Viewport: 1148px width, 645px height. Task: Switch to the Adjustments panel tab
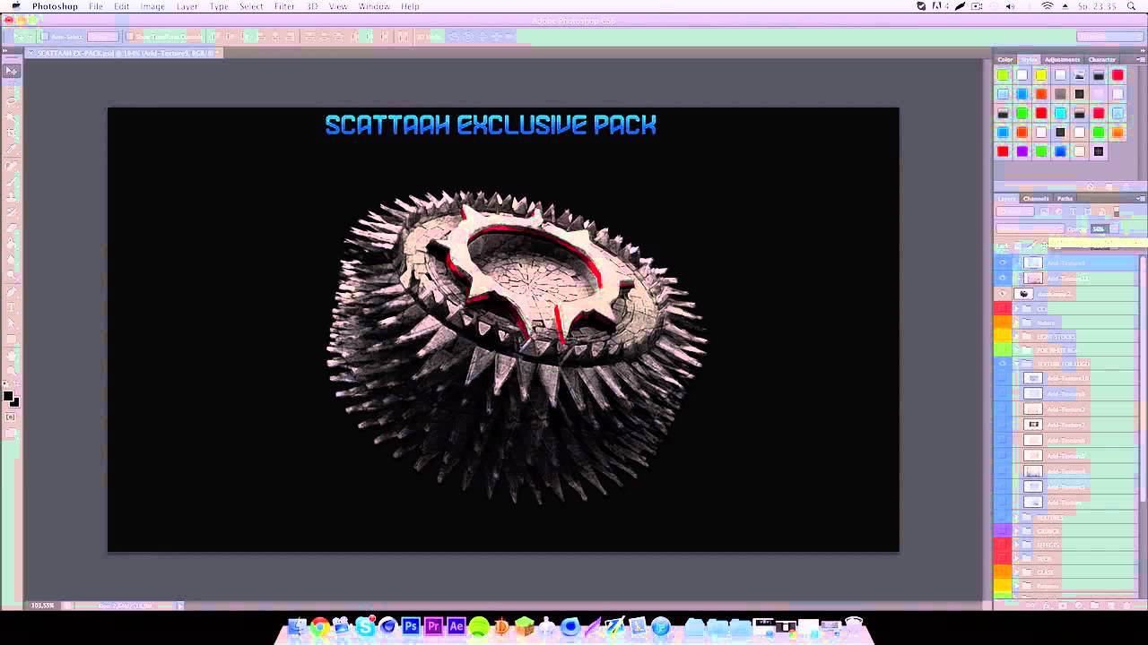[x=1063, y=59]
